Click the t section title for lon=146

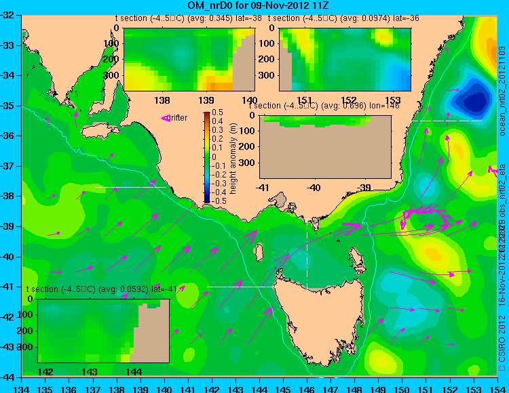click(x=324, y=106)
